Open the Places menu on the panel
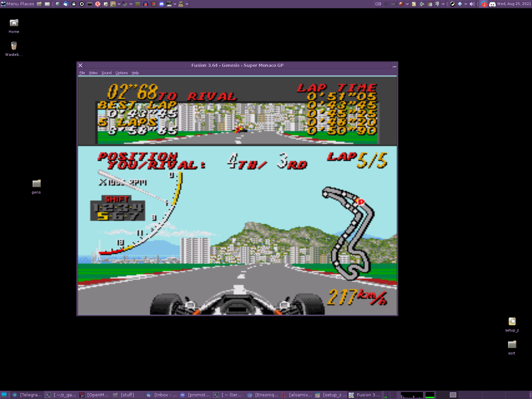This screenshot has width=532, height=399. coord(27,4)
